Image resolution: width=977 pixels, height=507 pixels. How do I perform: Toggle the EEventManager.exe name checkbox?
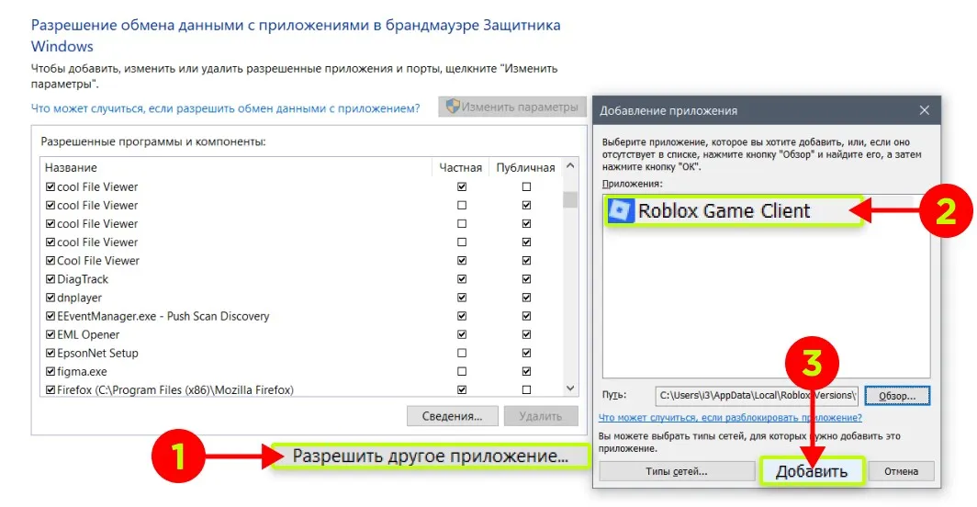click(51, 316)
